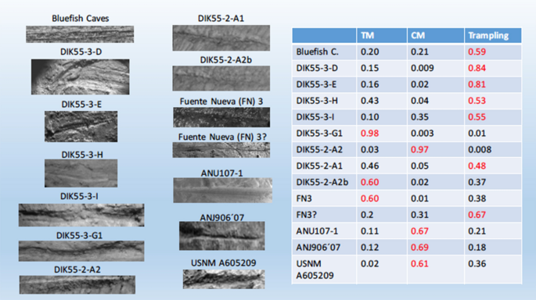
Task: Click CM value 0.35 in DIK55-3-I row
Action: point(419,117)
